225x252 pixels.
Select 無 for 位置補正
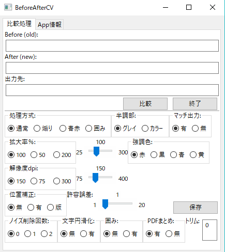[15, 208]
